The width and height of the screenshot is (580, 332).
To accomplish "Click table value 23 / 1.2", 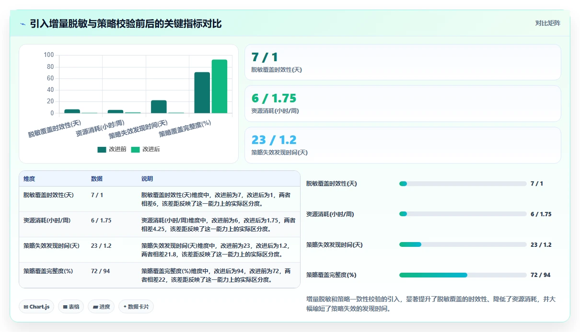I will coord(101,246).
